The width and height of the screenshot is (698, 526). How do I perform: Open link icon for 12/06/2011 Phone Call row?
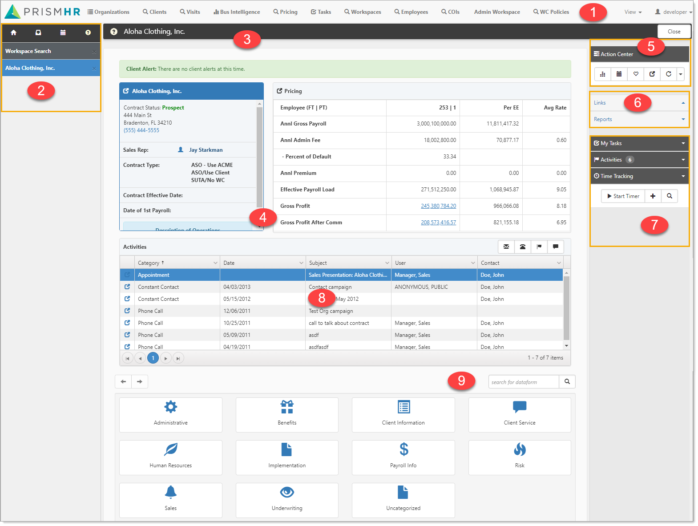click(x=127, y=311)
